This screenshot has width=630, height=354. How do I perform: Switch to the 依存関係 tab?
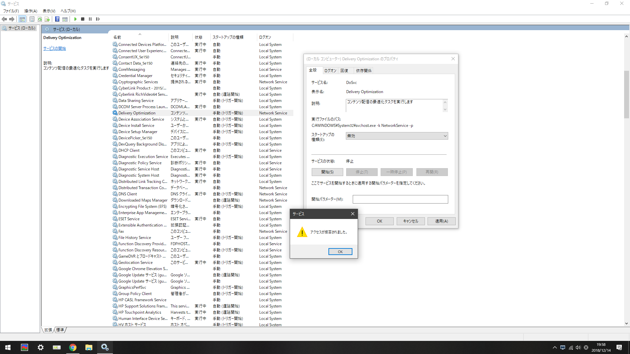(x=364, y=70)
